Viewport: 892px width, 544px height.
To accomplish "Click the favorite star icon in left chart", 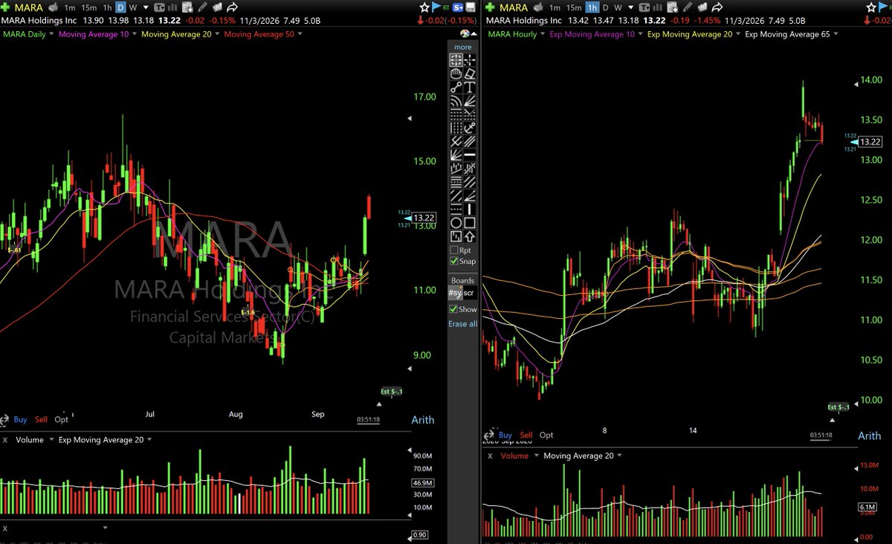I will [425, 7].
